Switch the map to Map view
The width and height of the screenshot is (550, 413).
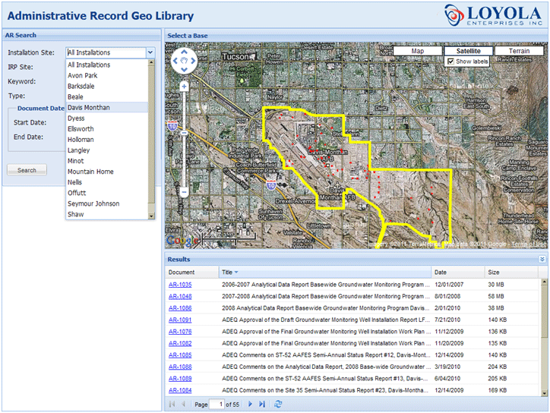point(417,51)
